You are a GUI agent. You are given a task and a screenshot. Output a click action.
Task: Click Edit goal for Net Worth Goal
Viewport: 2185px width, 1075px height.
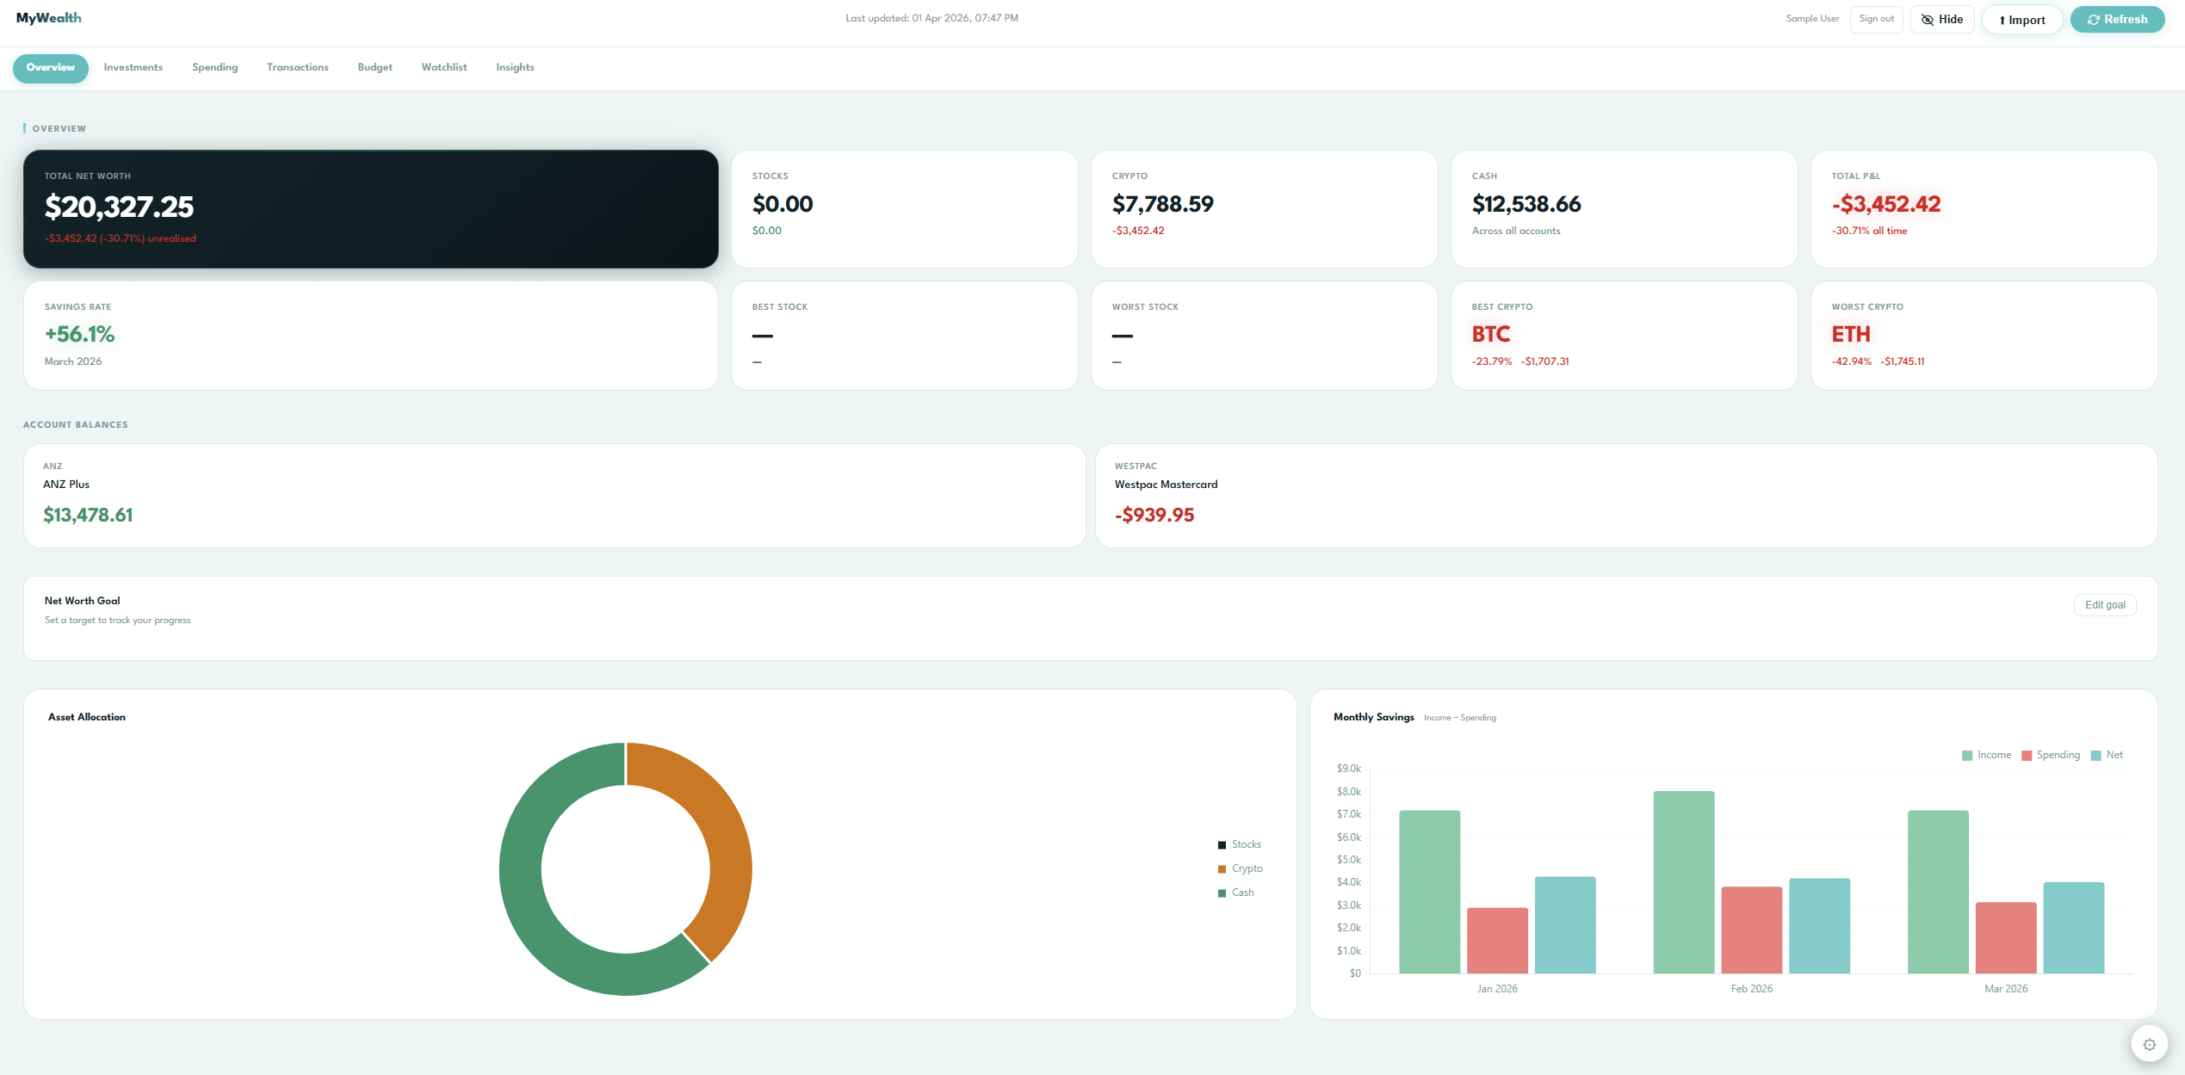coord(2105,605)
